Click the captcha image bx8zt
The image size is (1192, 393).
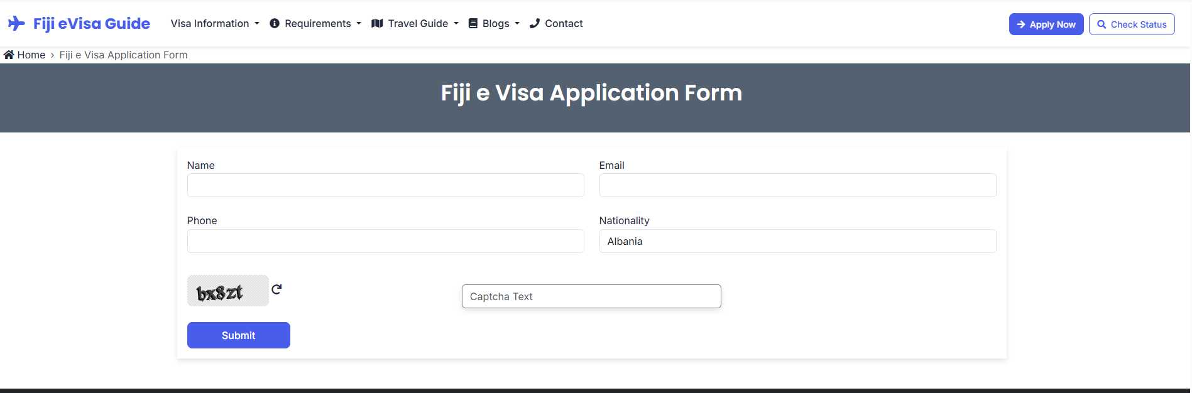(x=228, y=291)
